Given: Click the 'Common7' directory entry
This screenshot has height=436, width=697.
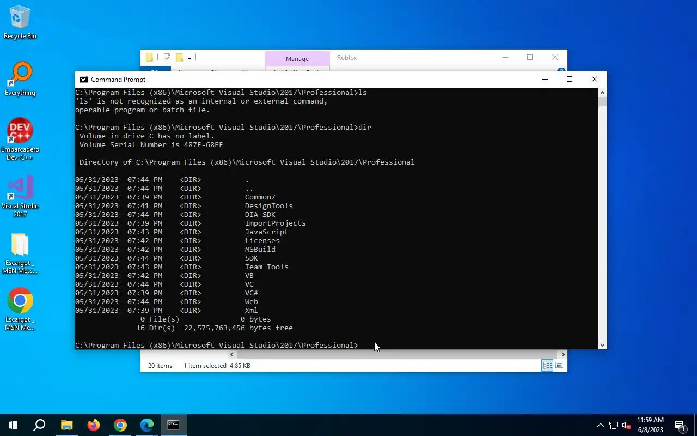Looking at the screenshot, I should pos(260,197).
